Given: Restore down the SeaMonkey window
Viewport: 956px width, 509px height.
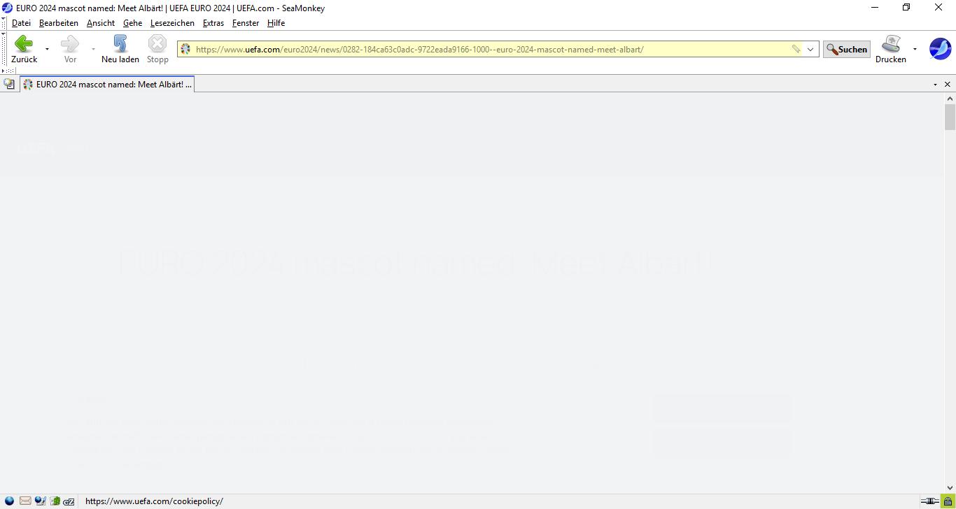Looking at the screenshot, I should coord(906,8).
